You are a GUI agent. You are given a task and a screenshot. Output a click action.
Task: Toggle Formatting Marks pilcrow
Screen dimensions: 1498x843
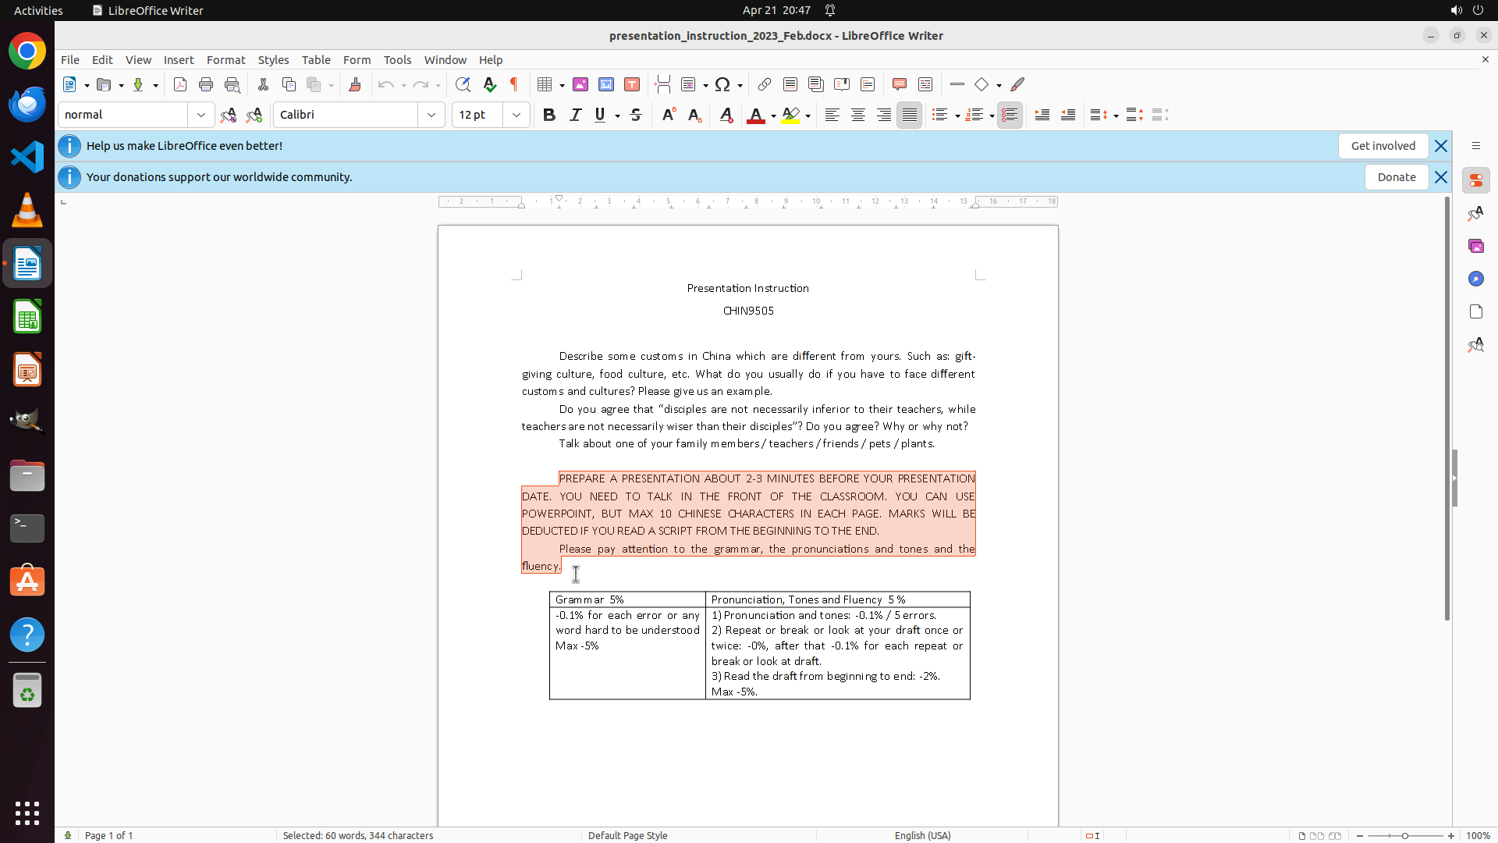pyautogui.click(x=514, y=84)
